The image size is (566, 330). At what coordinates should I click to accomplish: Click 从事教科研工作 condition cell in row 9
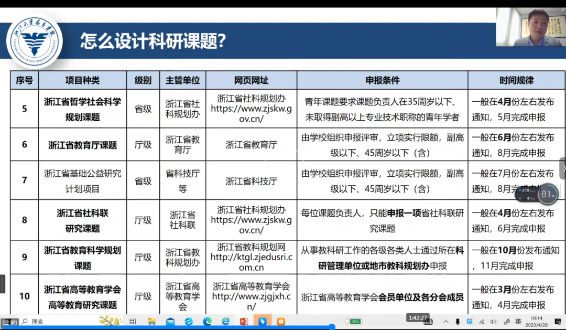click(x=382, y=258)
